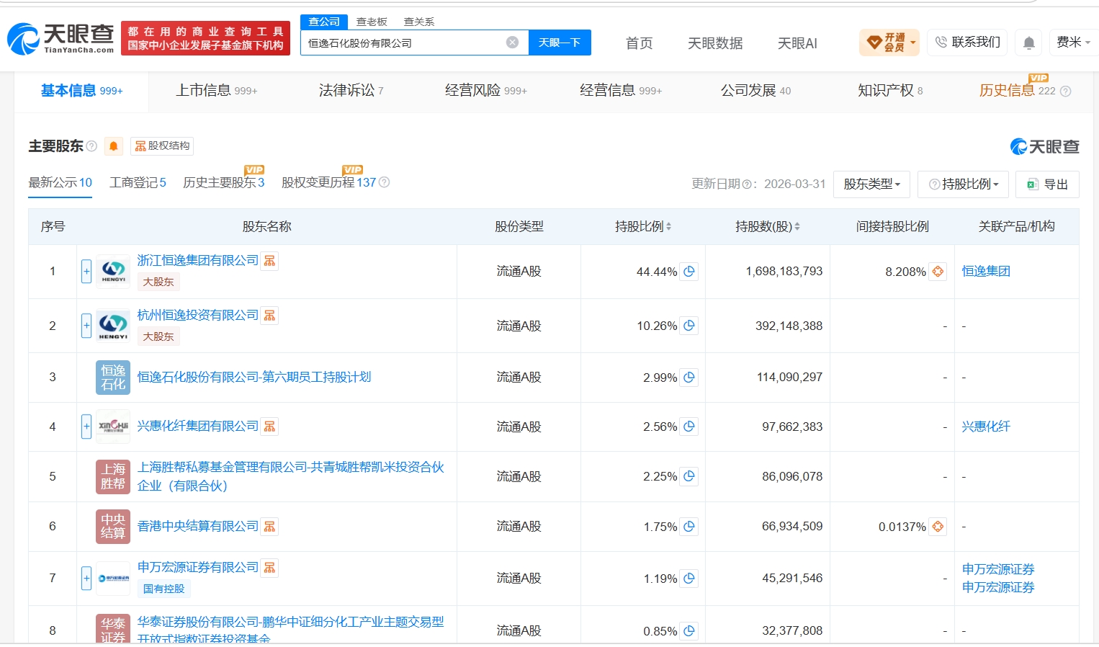
Task: Click the notification bell icon in header
Action: click(x=1029, y=43)
